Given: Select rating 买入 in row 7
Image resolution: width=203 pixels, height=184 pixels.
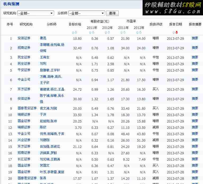Looking at the screenshot, I should tap(156, 89).
